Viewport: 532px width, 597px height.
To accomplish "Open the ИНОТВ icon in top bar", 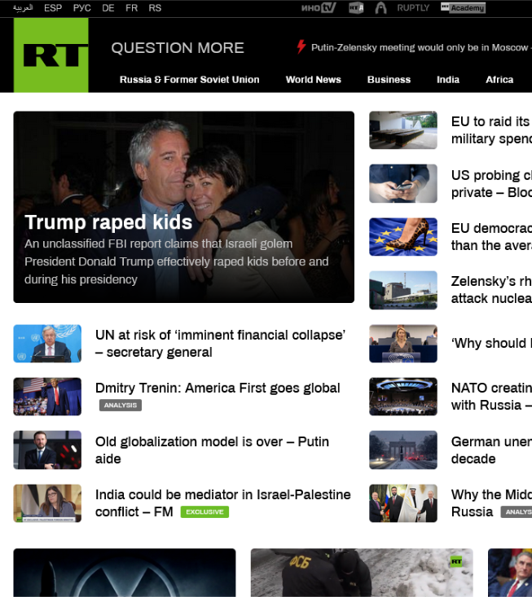I will 319,7.
